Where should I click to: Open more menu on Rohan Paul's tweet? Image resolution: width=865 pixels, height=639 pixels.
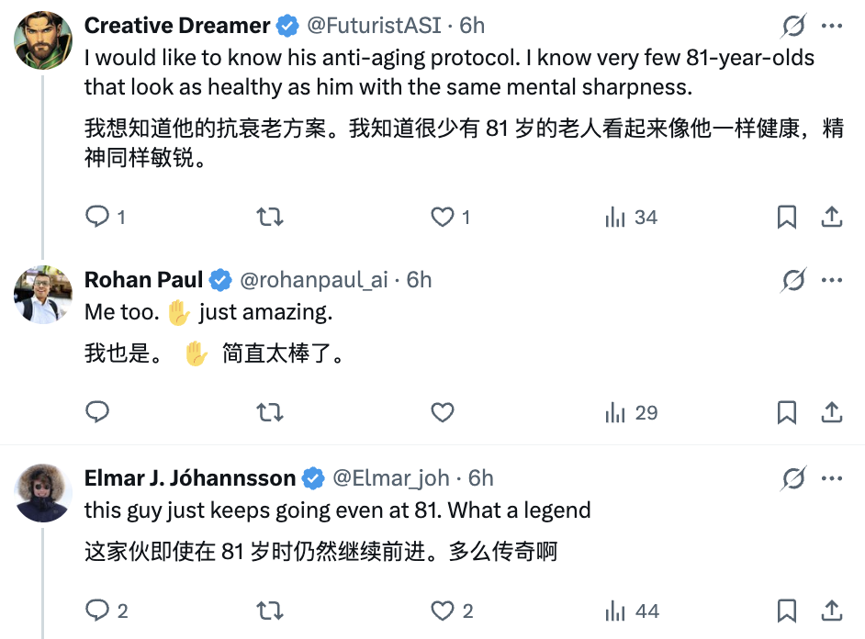(832, 280)
